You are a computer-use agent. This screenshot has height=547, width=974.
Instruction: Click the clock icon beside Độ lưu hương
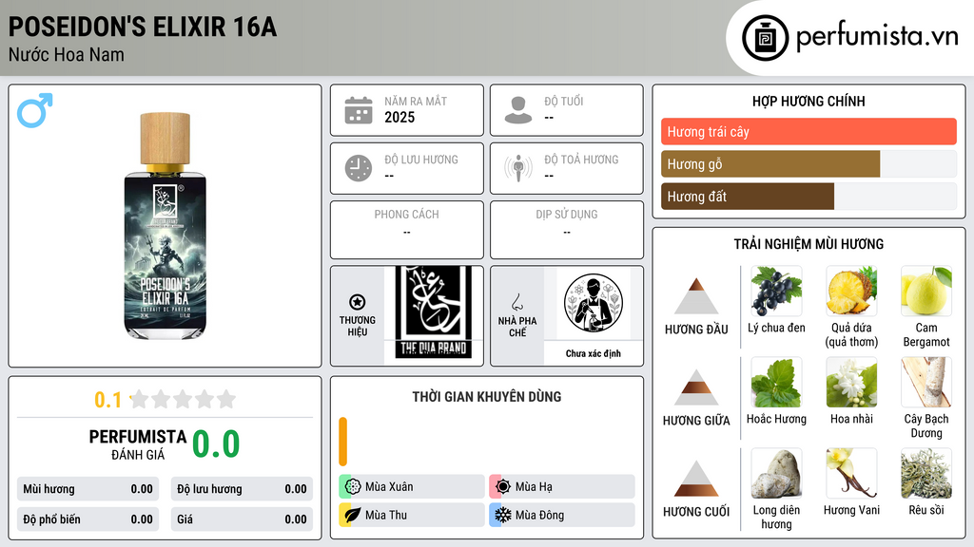[359, 168]
